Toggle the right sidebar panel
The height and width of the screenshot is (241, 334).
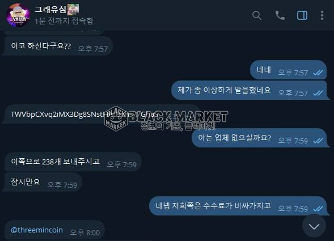(x=302, y=15)
